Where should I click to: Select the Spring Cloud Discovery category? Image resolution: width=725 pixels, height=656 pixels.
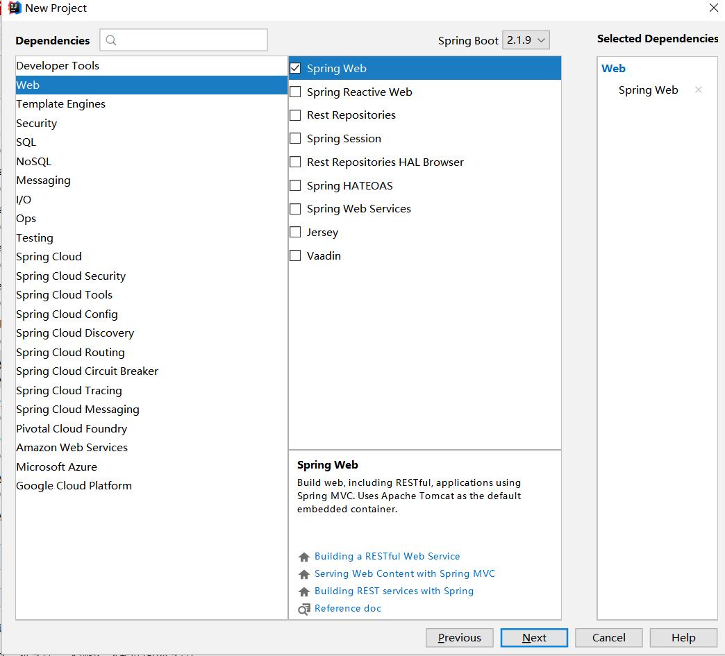coord(75,333)
